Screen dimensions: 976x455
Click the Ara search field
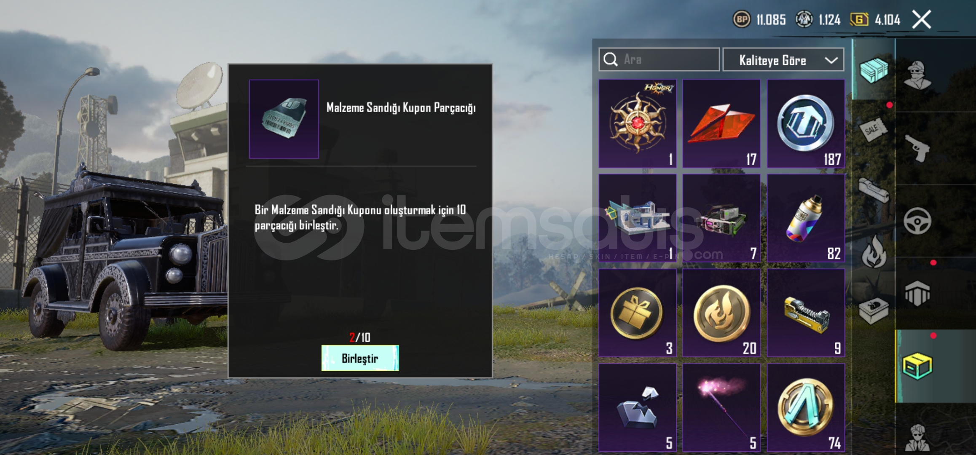point(659,59)
